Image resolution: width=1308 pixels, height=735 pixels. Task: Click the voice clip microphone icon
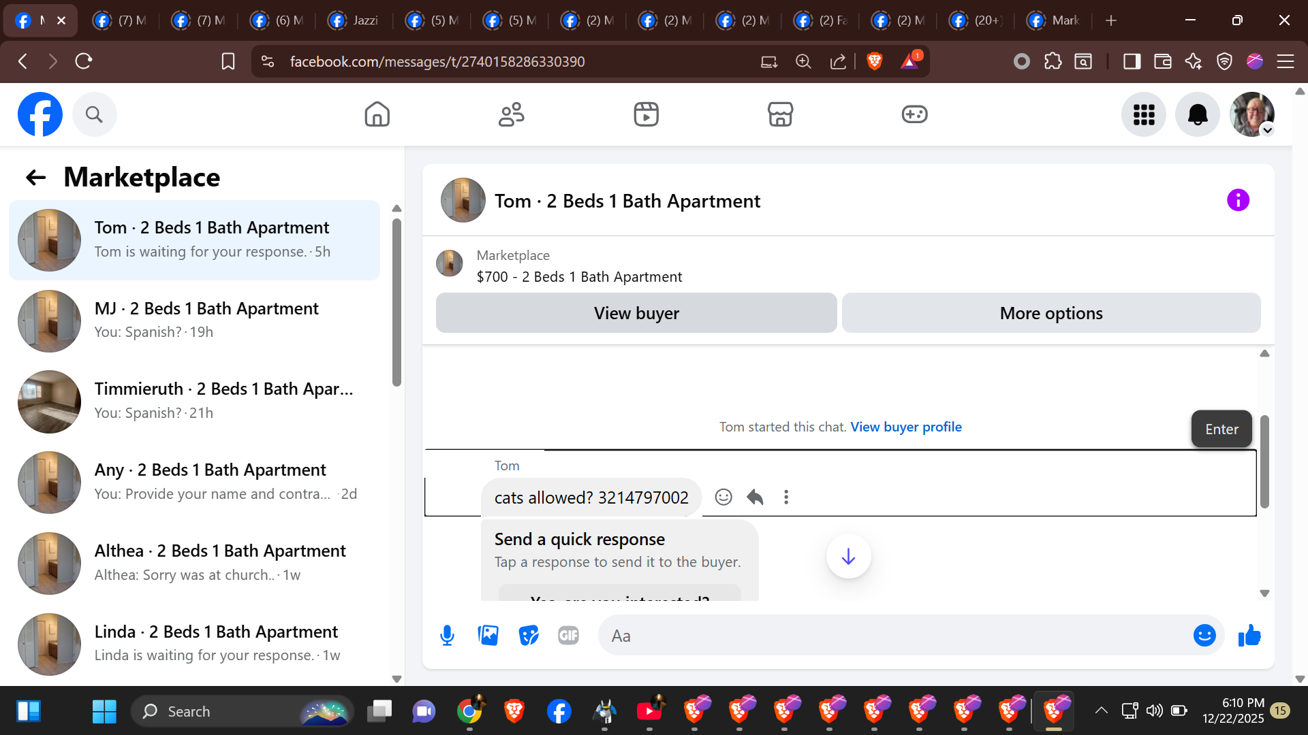pos(447,636)
